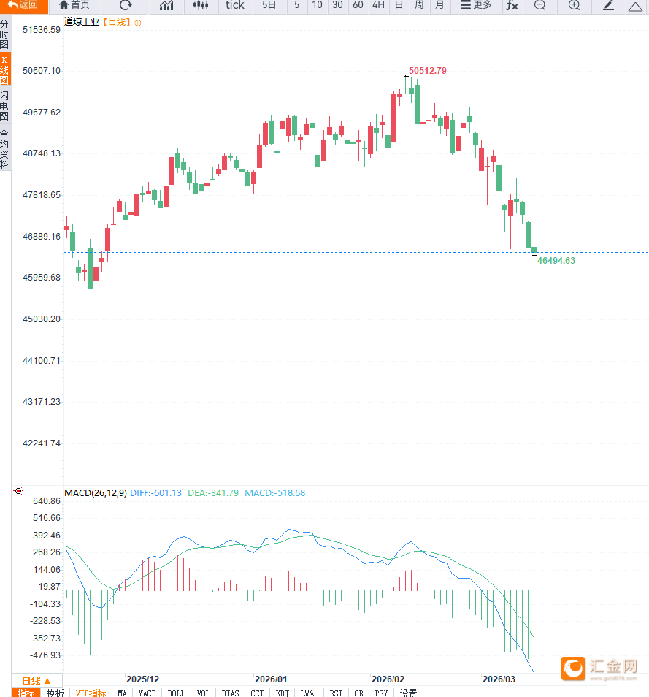Apply the CCI indicator
Image resolution: width=649 pixels, height=697 pixels.
click(257, 693)
